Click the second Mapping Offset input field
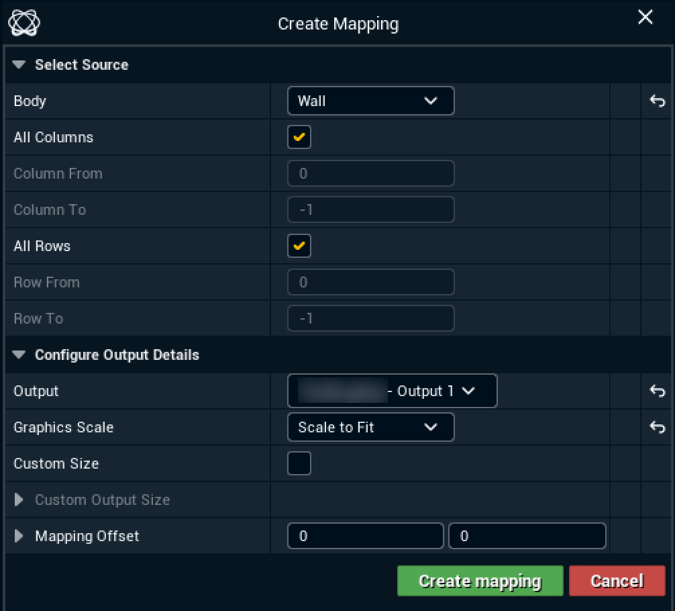The width and height of the screenshot is (675, 611). click(527, 536)
